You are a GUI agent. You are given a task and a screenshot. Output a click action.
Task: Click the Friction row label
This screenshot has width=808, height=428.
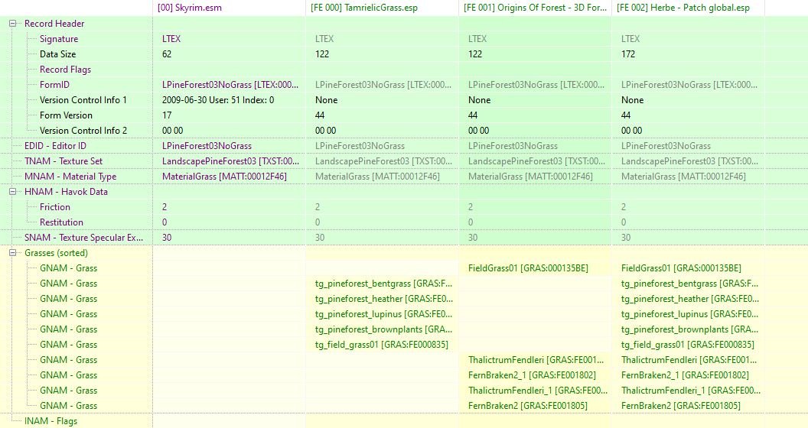(55, 207)
